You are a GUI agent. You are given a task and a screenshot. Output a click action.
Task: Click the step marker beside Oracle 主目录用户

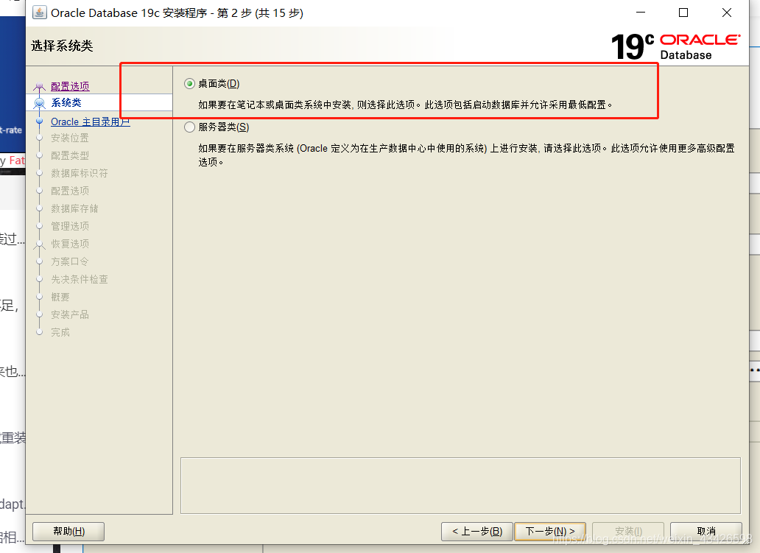(40, 121)
